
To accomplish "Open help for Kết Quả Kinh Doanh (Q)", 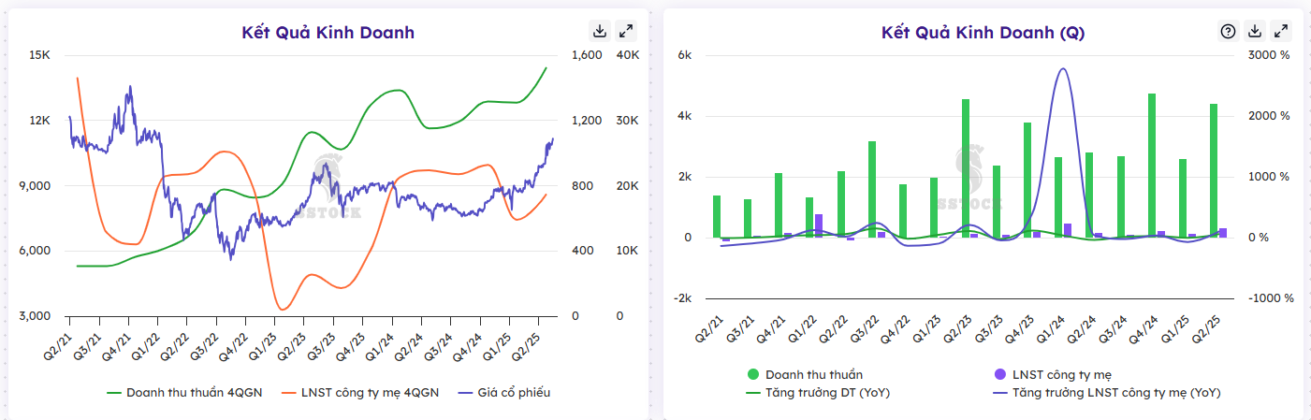I will click(x=1229, y=31).
